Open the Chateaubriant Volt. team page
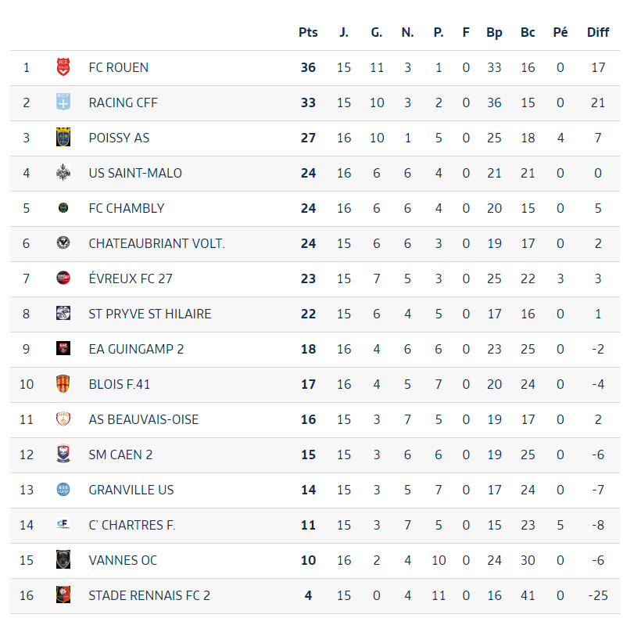The image size is (623, 618). click(x=156, y=243)
